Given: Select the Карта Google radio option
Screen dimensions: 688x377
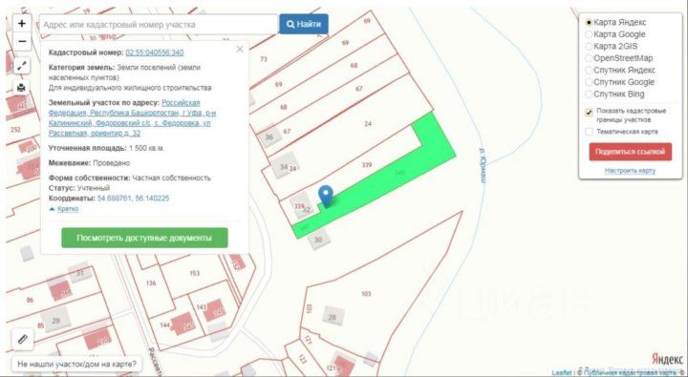Looking at the screenshot, I should pyautogui.click(x=589, y=34).
